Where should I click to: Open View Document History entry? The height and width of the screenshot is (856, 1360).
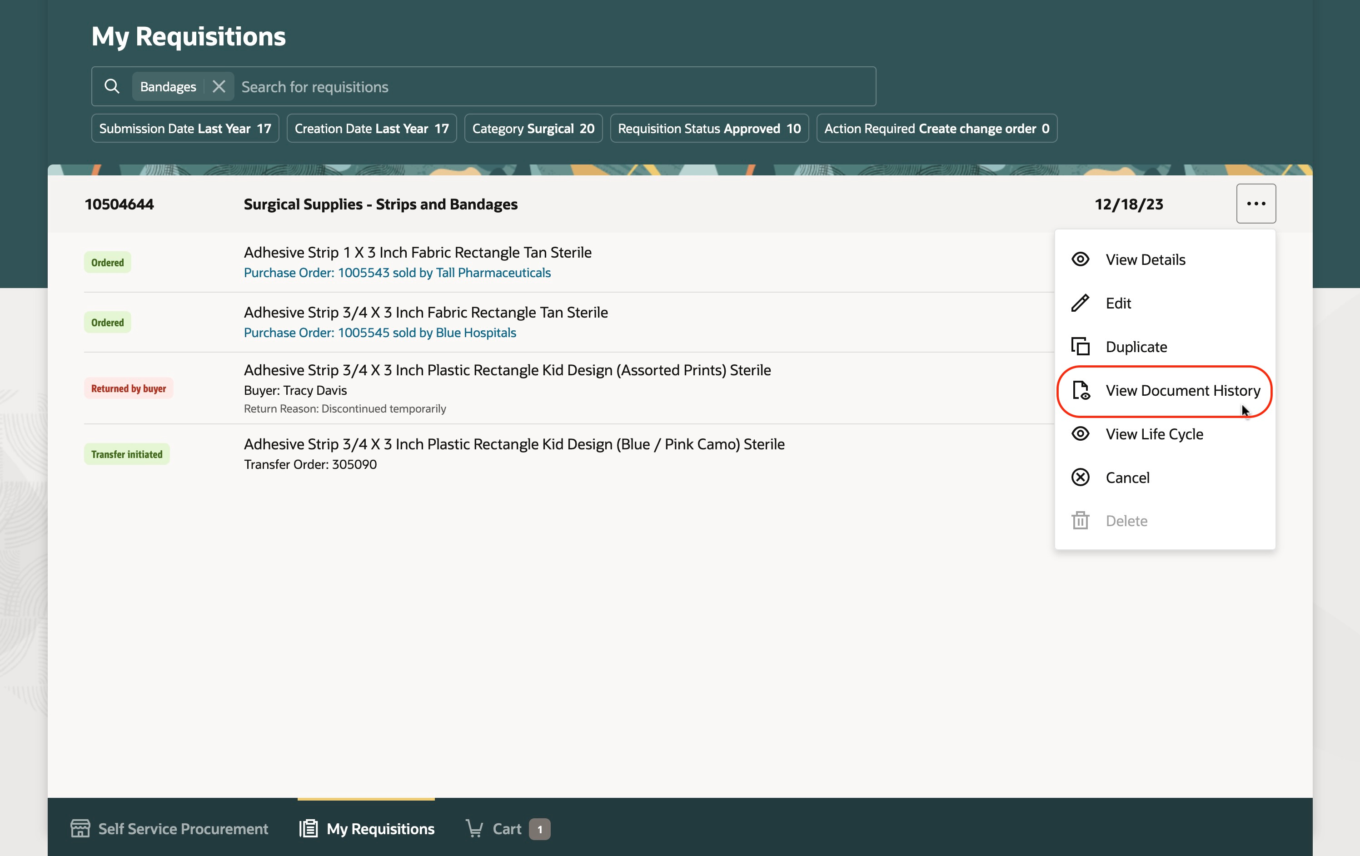point(1182,390)
